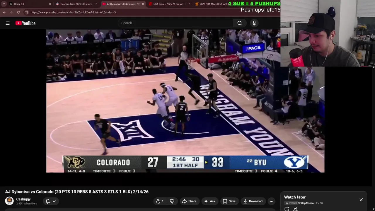
Task: Go back with browser back arrow
Action: (4, 12)
